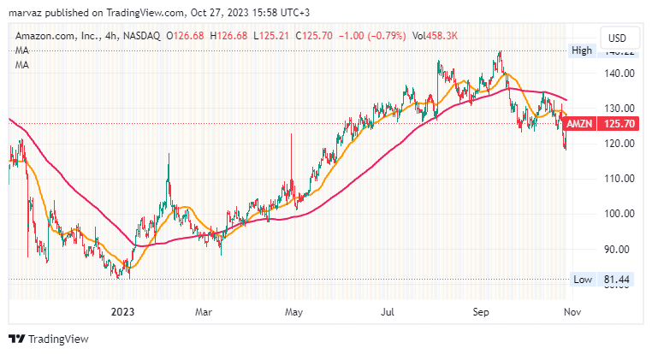Click the Mar time axis label
Image resolution: width=652 pixels, height=354 pixels.
coord(204,311)
